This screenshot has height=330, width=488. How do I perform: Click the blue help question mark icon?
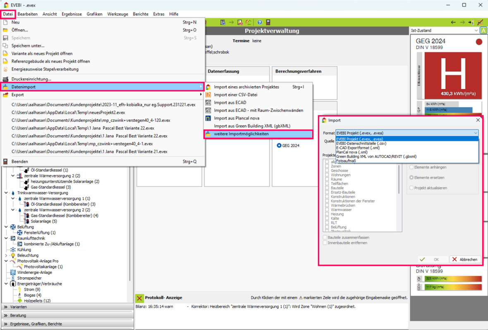pyautogui.click(x=259, y=22)
